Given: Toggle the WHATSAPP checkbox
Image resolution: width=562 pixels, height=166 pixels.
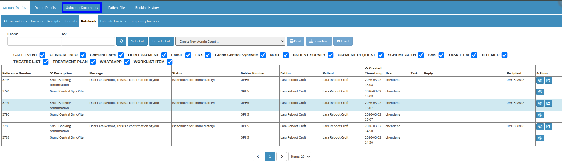Looking at the screenshot, I should [127, 62].
